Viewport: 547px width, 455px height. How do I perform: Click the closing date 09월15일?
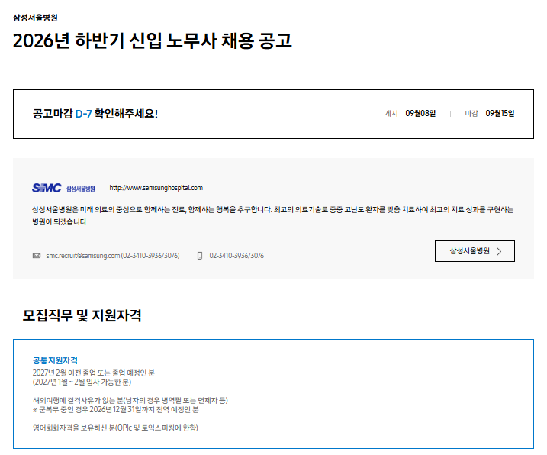500,114
